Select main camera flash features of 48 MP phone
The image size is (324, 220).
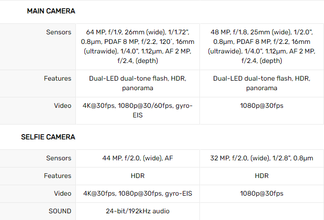click(x=262, y=83)
